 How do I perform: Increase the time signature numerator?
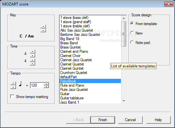point(33,52)
